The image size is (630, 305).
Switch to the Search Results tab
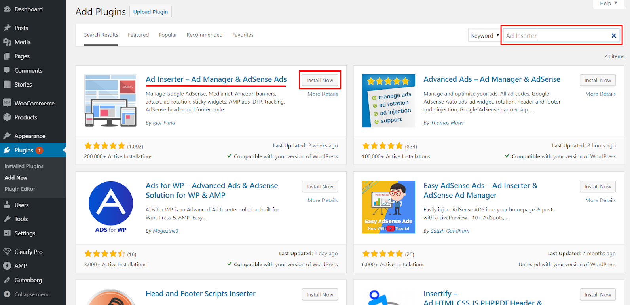pyautogui.click(x=101, y=35)
